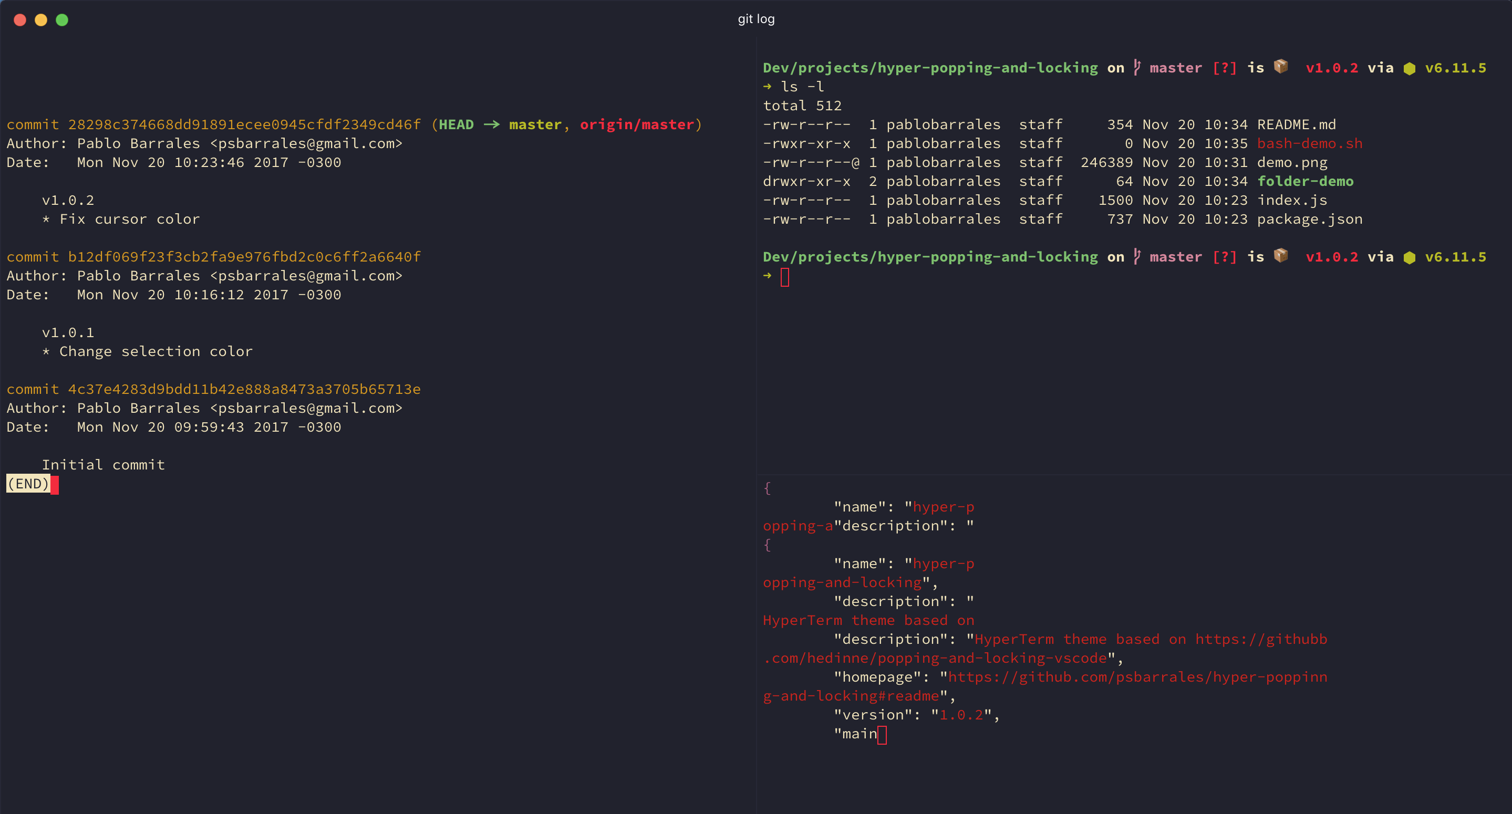Click the package box emoji in second prompt
The image size is (1512, 814).
coord(1281,255)
